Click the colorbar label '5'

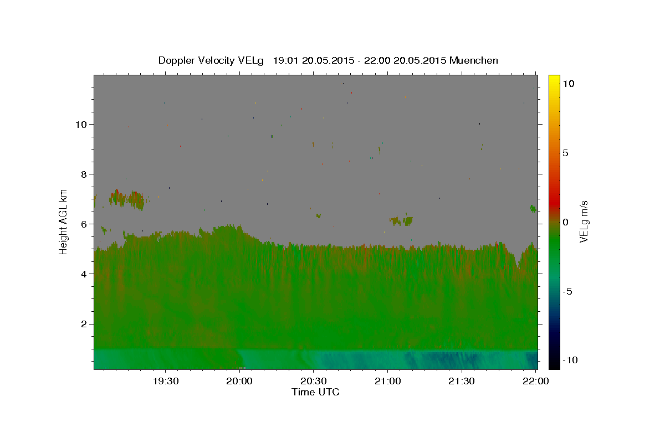566,153
